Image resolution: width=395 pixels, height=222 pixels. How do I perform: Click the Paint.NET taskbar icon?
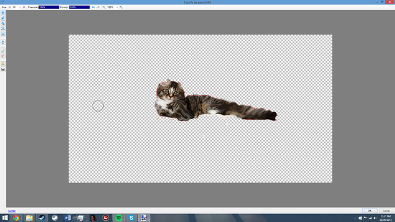pyautogui.click(x=144, y=218)
